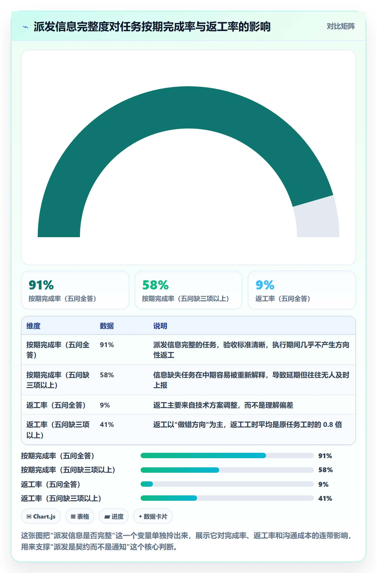377x573 pixels.
Task: Click the 91% progress bar
Action: 227,455
